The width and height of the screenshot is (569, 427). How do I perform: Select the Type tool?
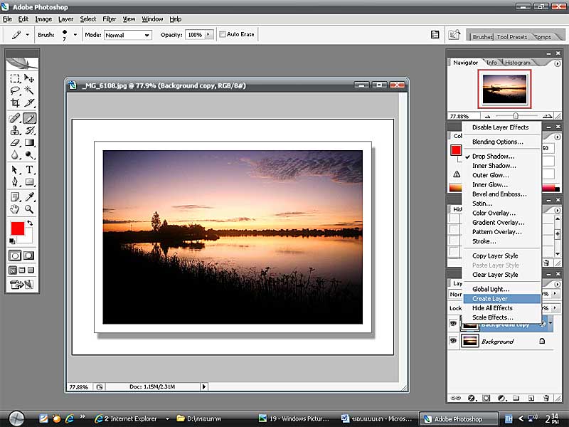29,169
